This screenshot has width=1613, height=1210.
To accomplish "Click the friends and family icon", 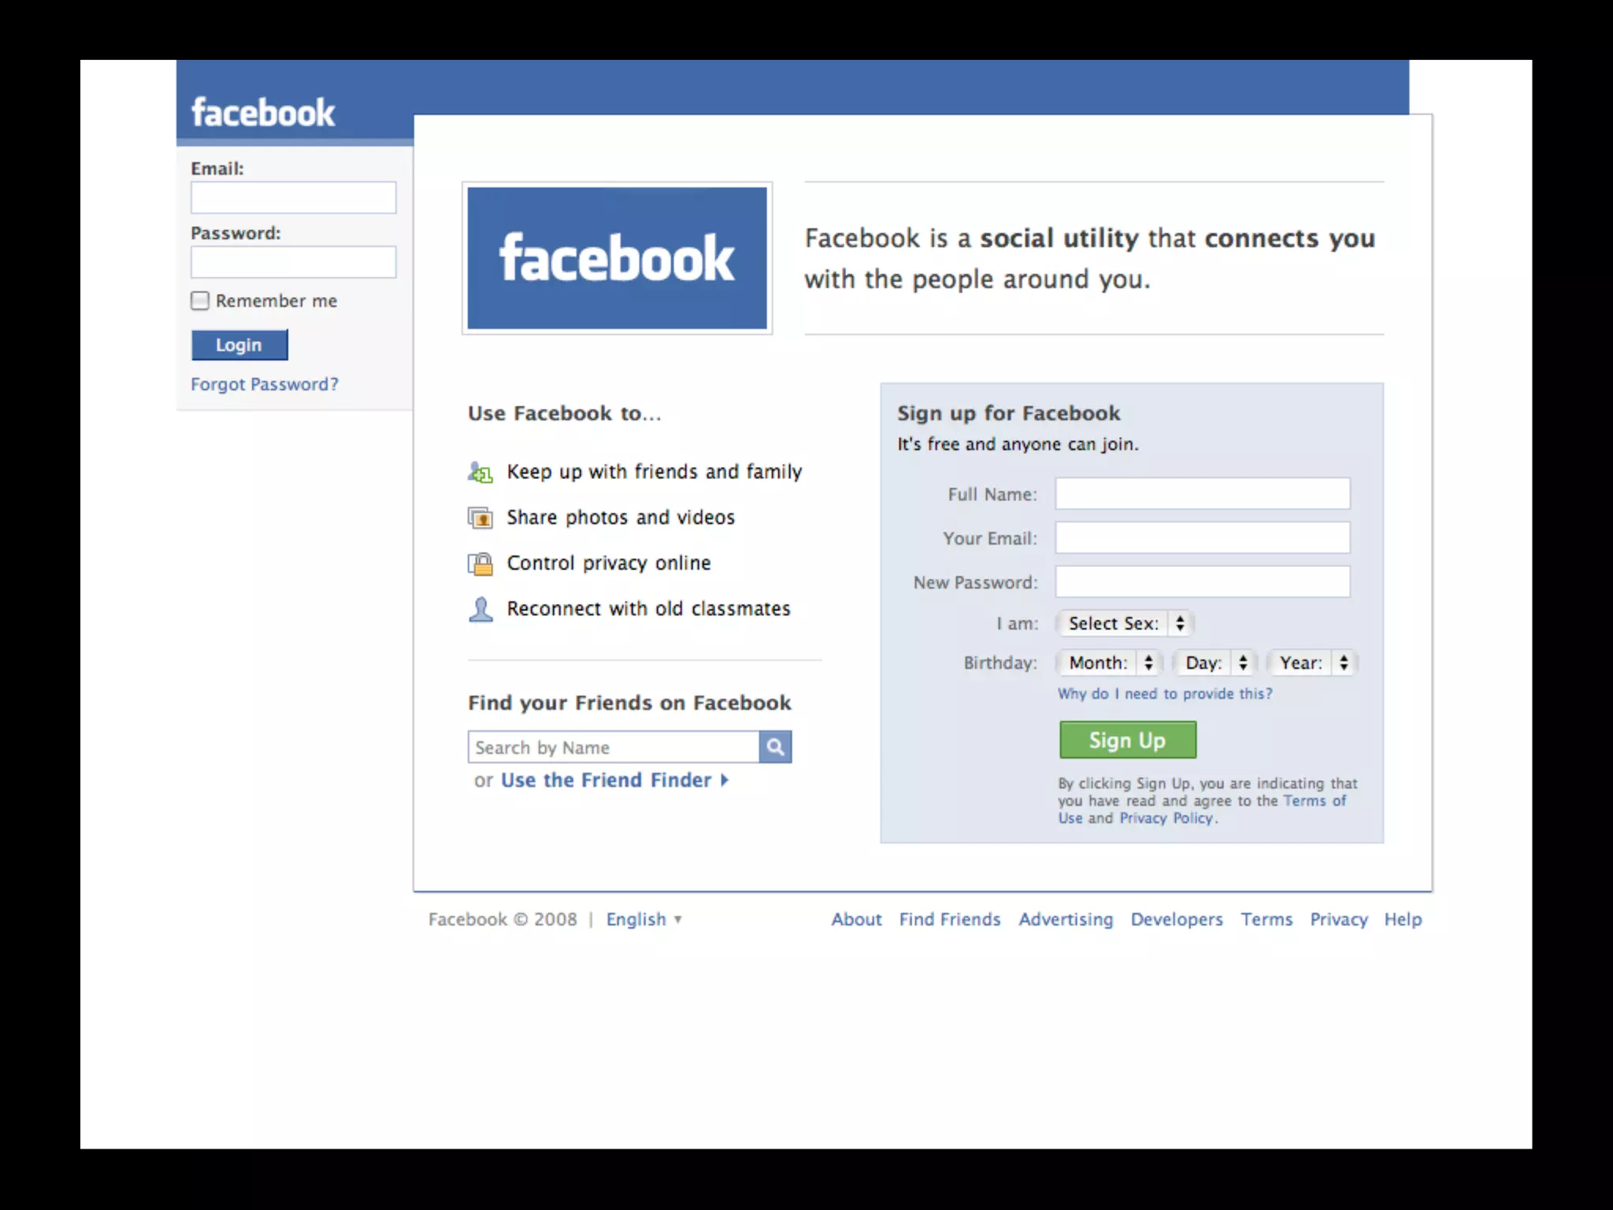I will coord(480,473).
